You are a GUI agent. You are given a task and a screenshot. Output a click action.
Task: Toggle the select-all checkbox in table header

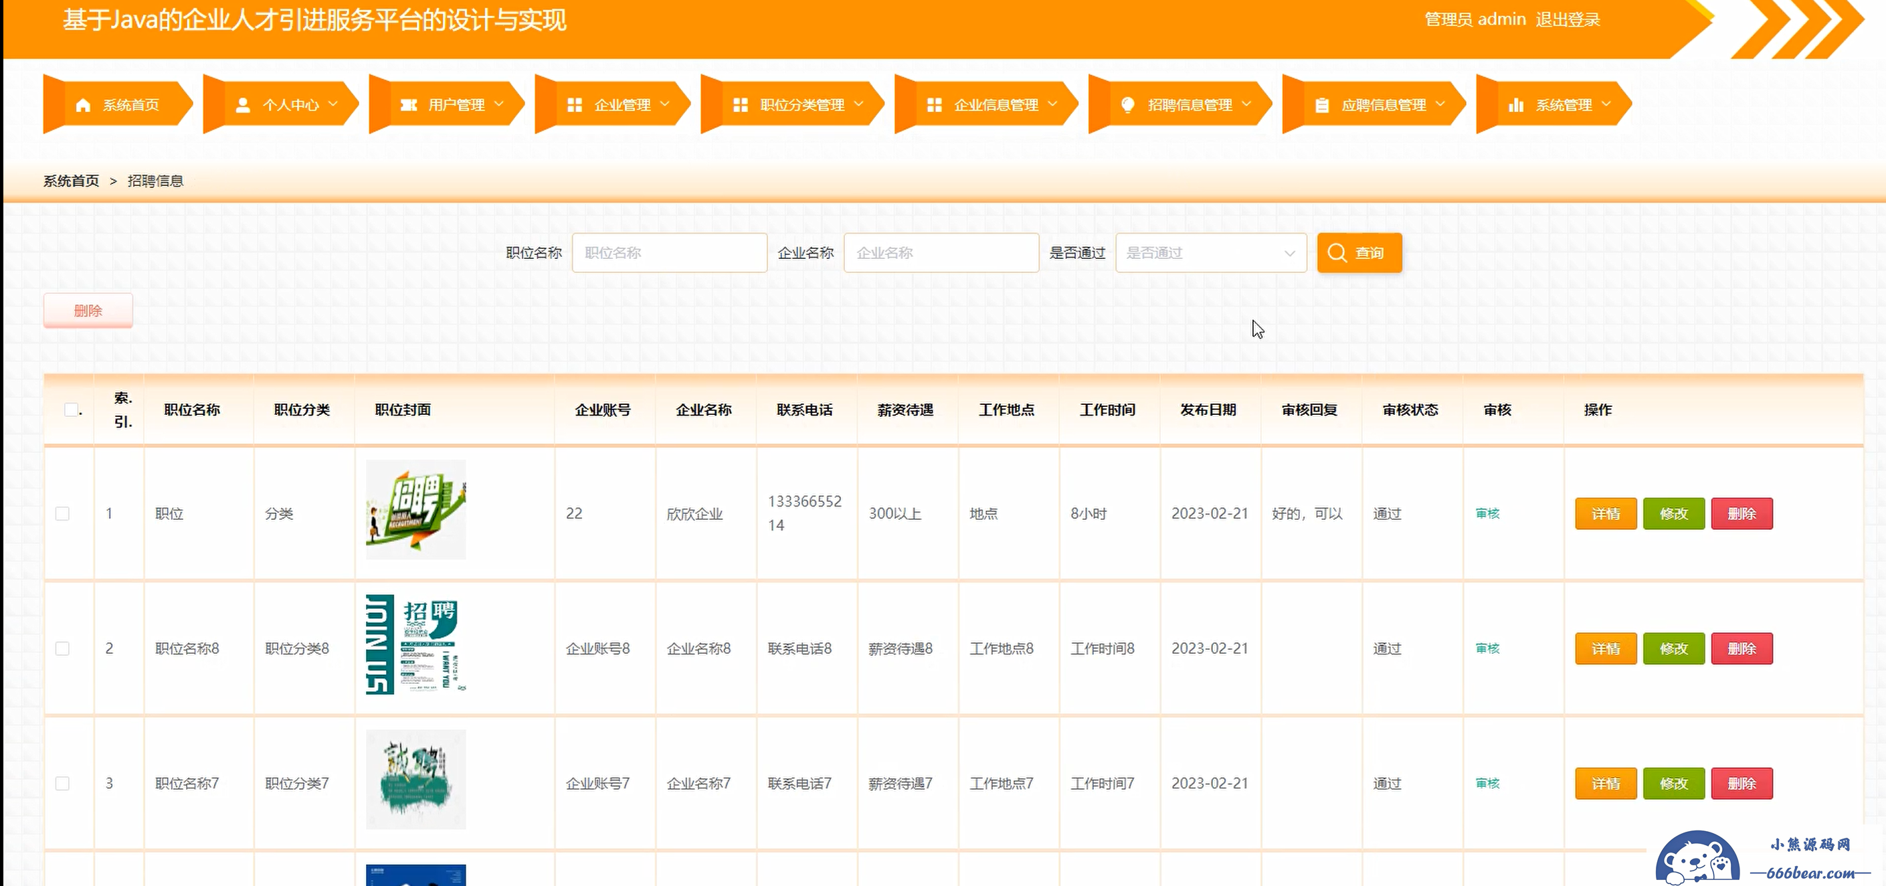(71, 410)
